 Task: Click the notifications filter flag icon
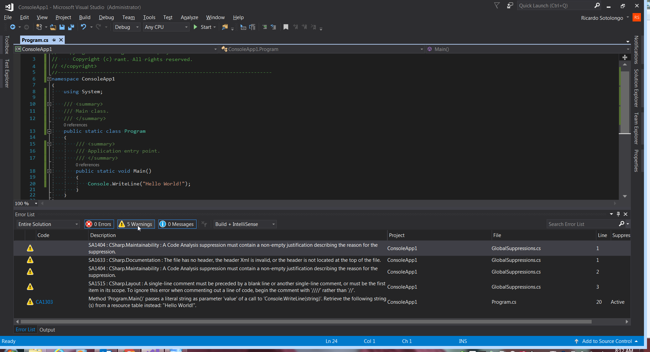click(497, 5)
